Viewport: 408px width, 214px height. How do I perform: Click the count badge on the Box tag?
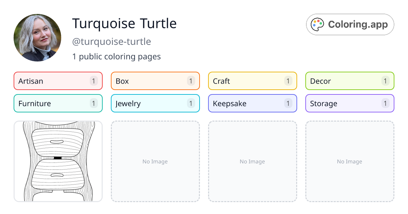click(190, 81)
